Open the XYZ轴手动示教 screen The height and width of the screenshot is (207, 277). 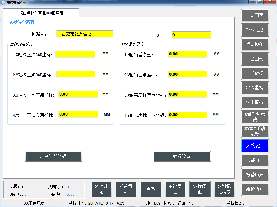tap(255, 131)
